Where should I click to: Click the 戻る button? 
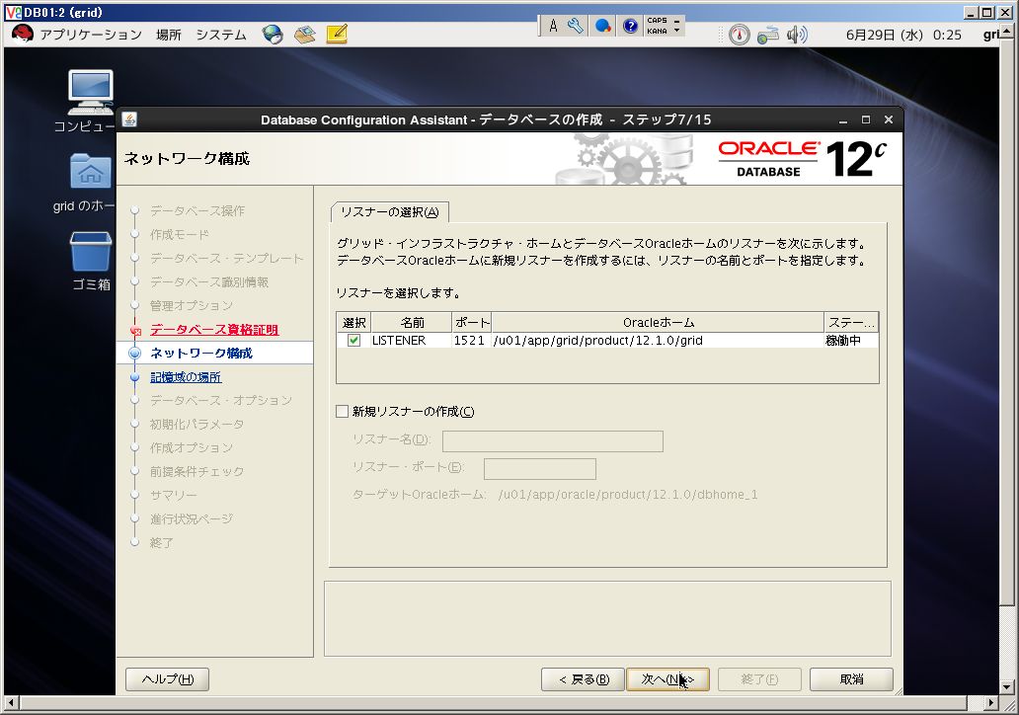tap(583, 679)
